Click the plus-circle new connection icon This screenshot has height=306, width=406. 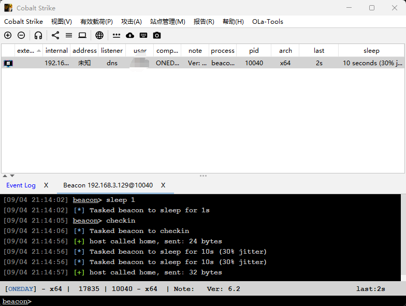(8, 35)
